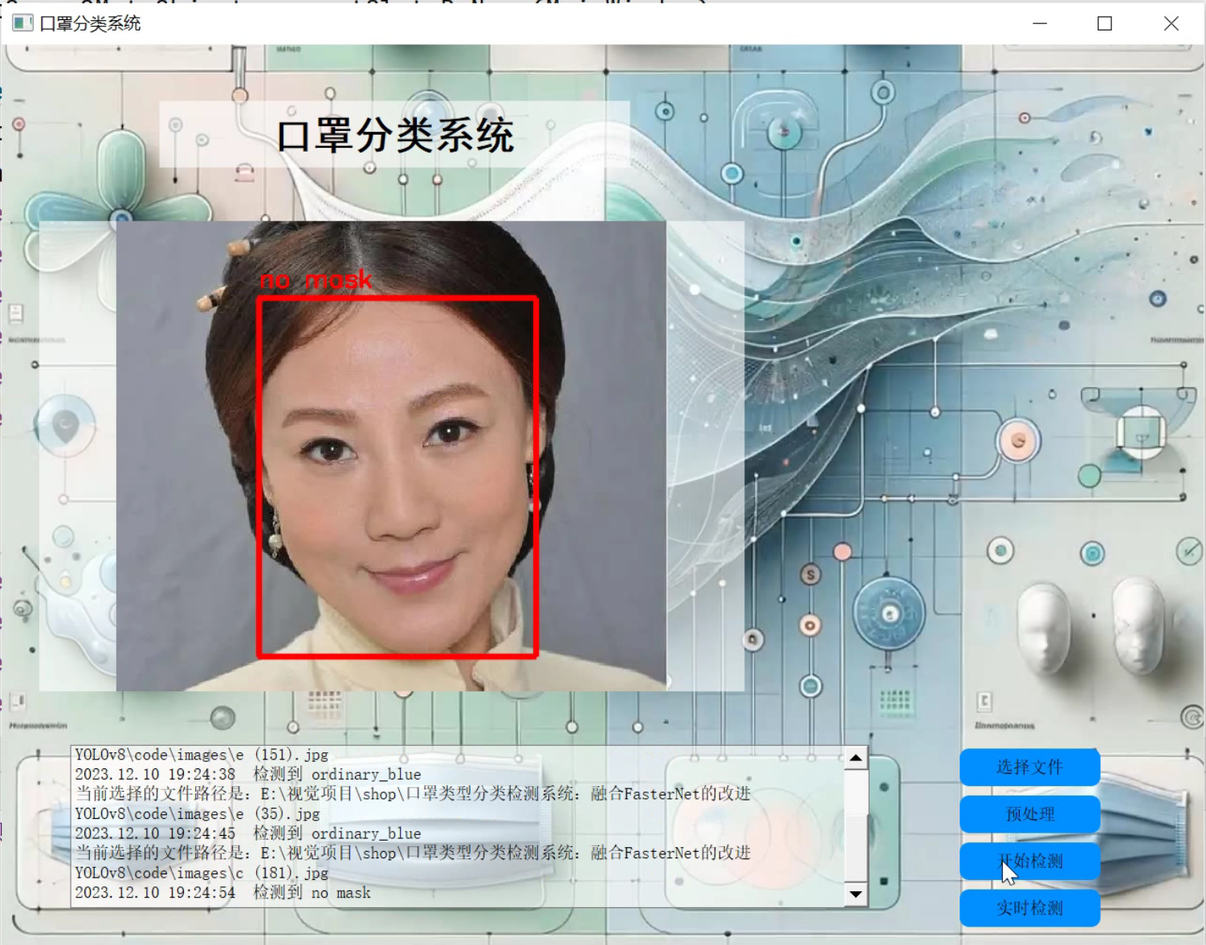Click the window title text in title bar
The image size is (1206, 945).
tap(90, 23)
